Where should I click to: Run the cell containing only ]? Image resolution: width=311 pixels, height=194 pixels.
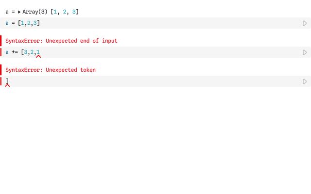tap(305, 81)
